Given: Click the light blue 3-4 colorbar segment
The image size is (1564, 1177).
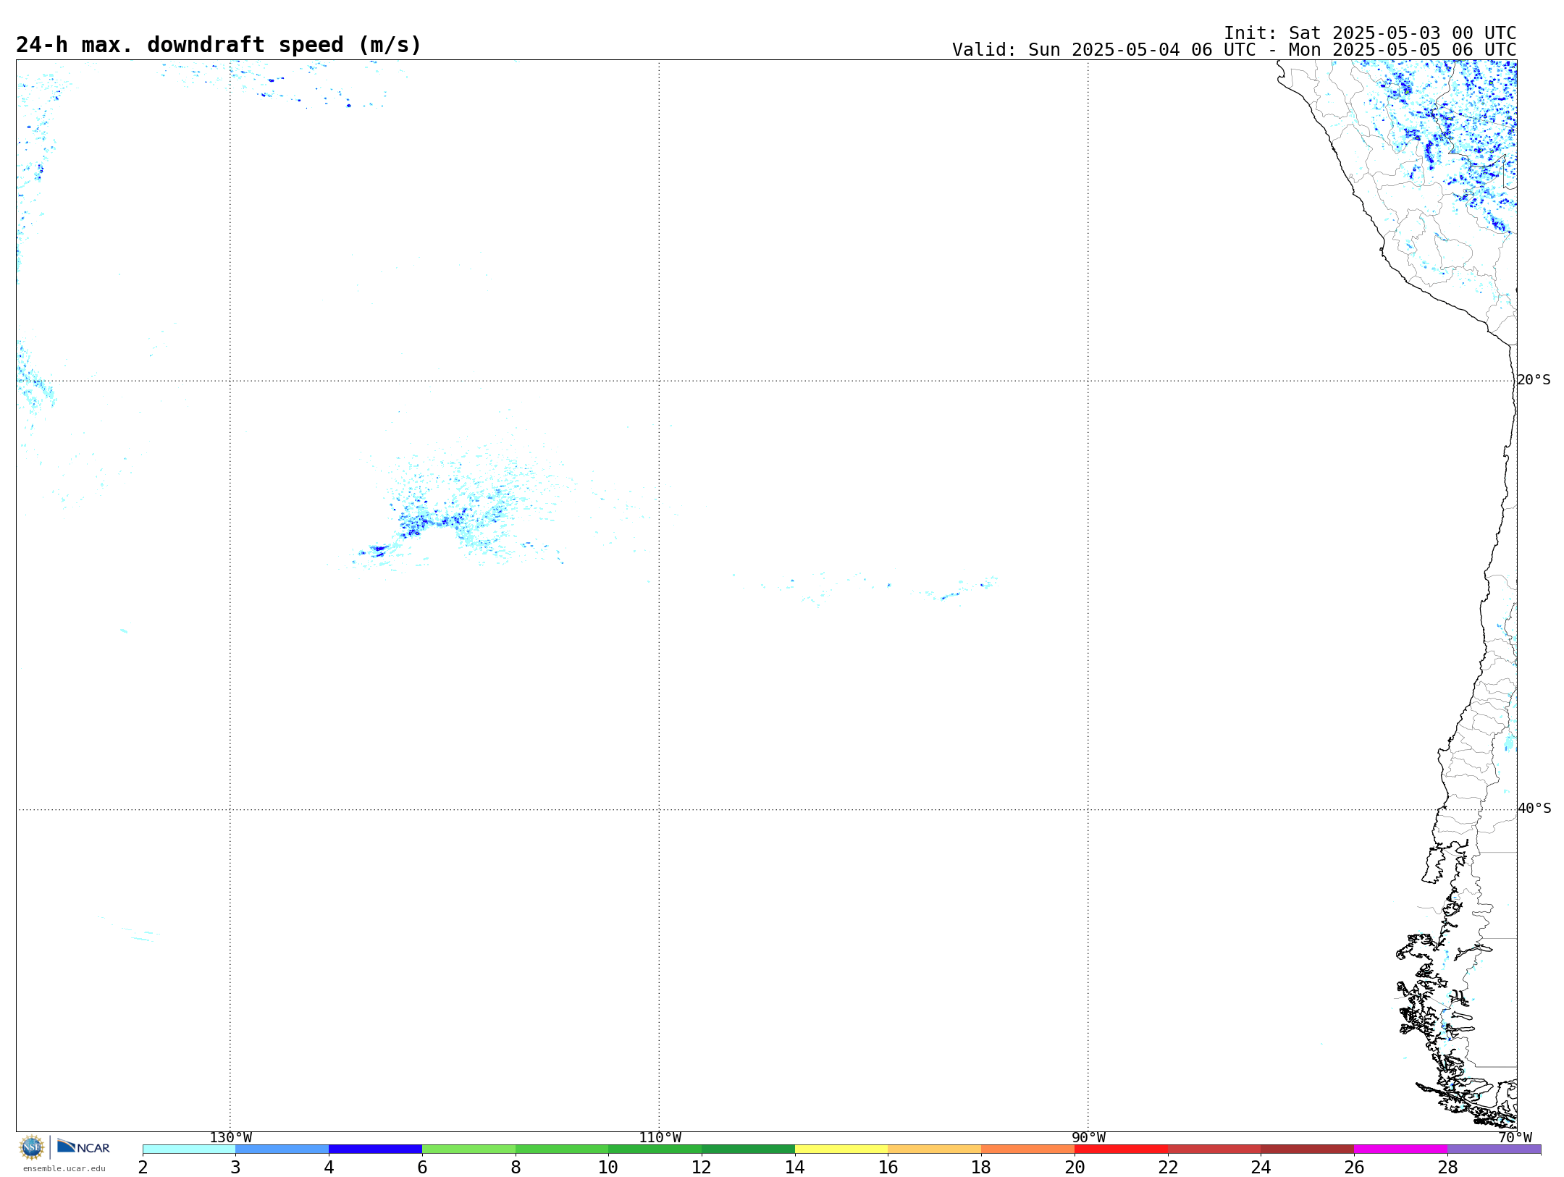Looking at the screenshot, I should pyautogui.click(x=282, y=1149).
